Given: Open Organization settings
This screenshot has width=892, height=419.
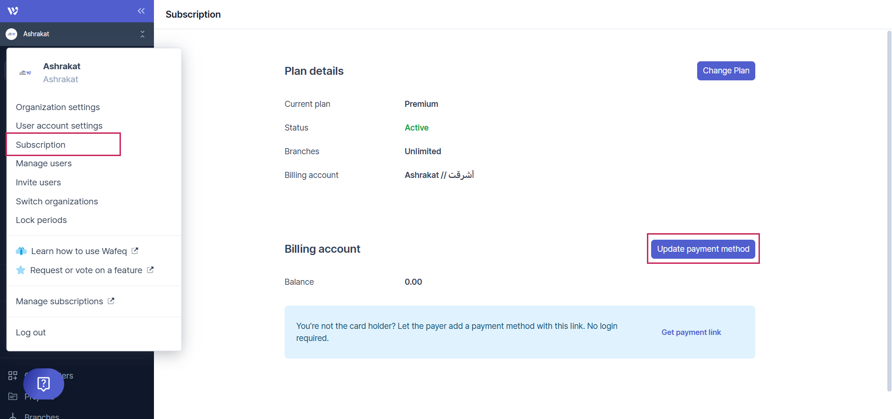Looking at the screenshot, I should (x=58, y=107).
